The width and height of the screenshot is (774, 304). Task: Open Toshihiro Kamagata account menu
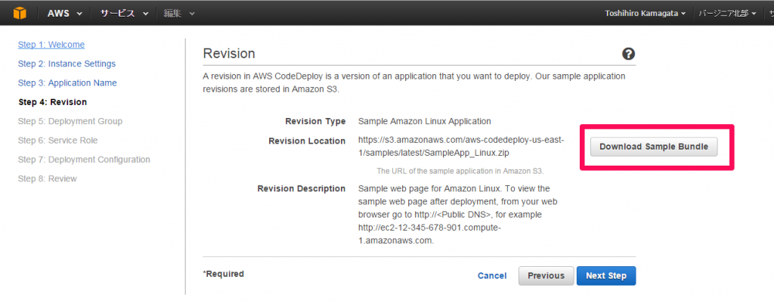[x=646, y=14]
